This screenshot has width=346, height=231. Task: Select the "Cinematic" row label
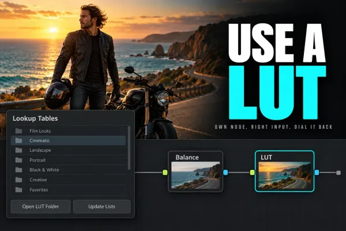point(40,140)
